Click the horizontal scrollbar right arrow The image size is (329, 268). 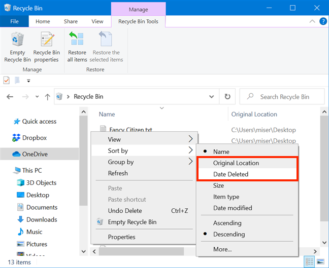[x=315, y=251]
